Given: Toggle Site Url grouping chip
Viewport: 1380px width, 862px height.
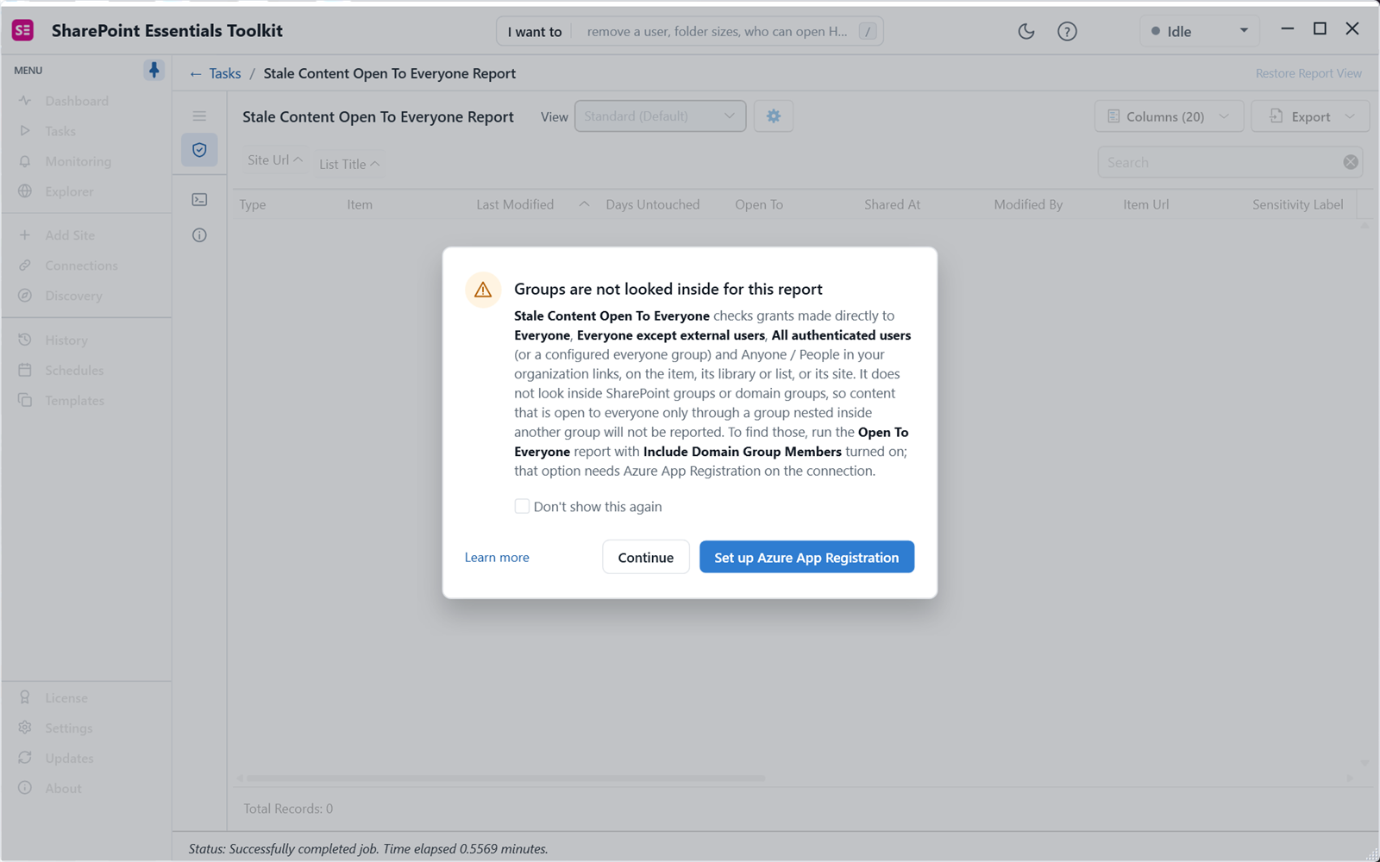Looking at the screenshot, I should click(x=274, y=160).
